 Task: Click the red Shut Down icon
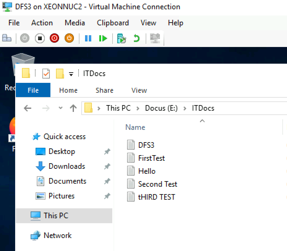coord(54,38)
